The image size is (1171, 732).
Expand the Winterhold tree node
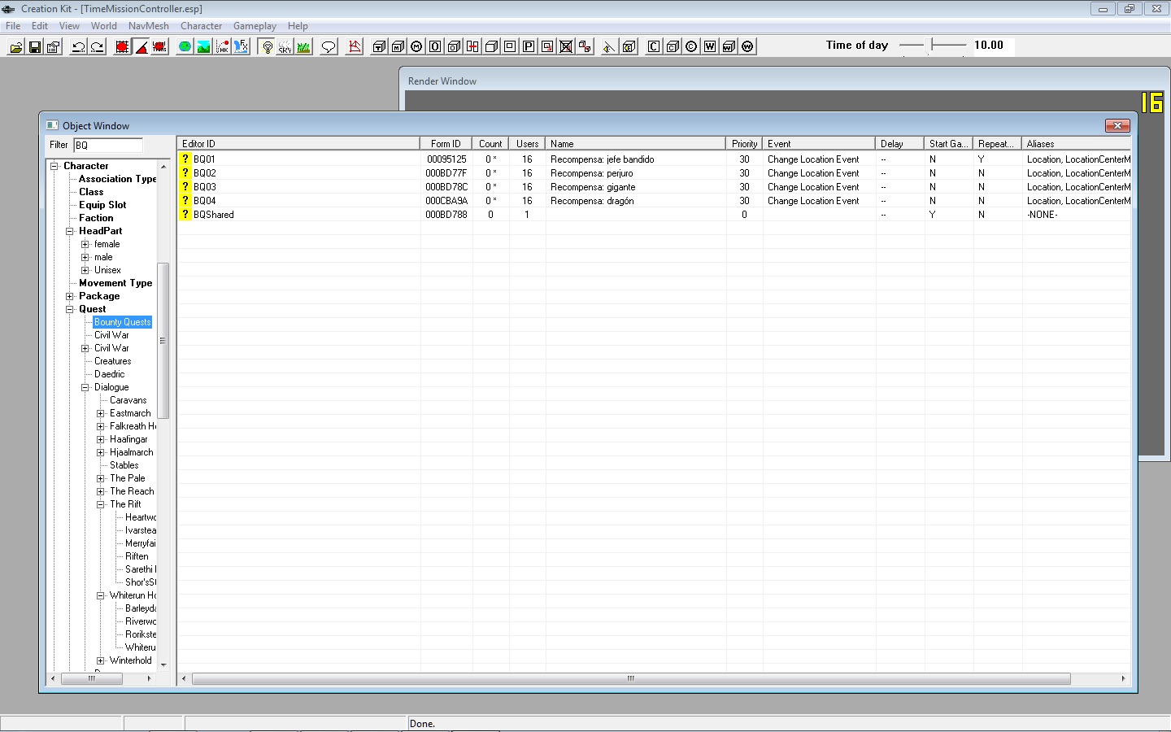101,660
